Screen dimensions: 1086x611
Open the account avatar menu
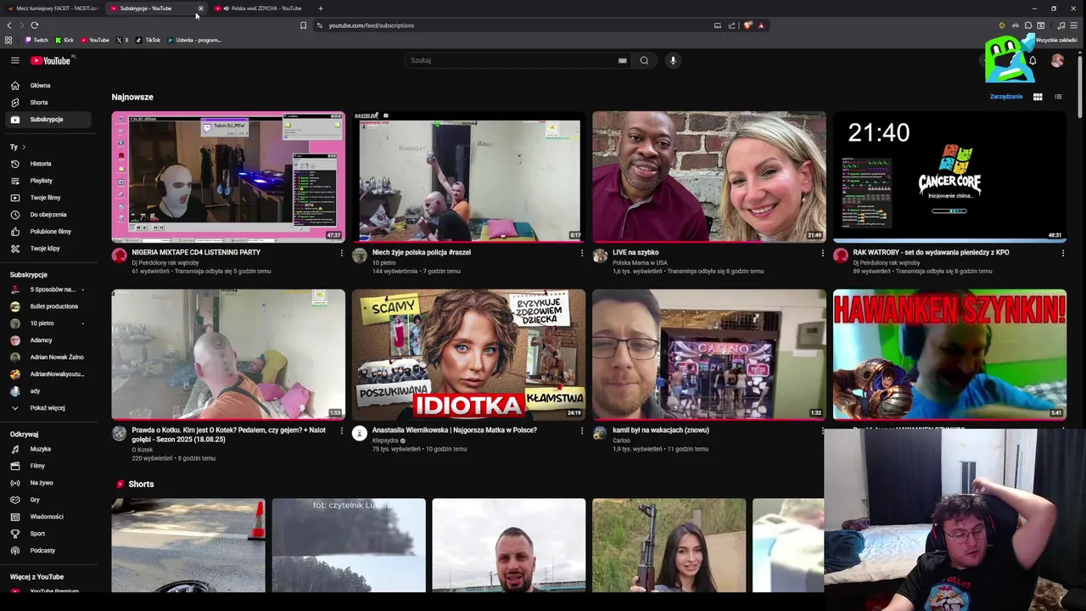tap(1057, 60)
